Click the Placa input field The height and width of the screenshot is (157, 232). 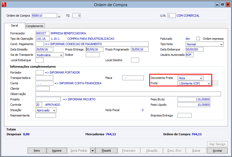pos(133,78)
